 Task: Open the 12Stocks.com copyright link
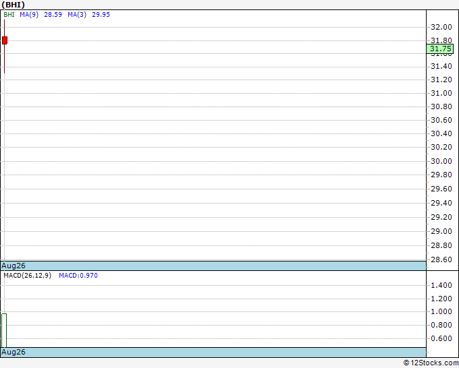tap(431, 363)
